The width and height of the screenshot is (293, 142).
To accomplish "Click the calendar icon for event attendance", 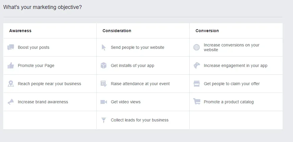I will coord(103,84).
